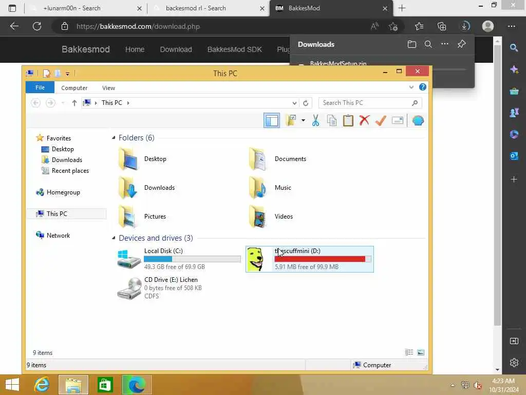
Task: Collapse the Folders (6) group
Action: [x=114, y=138]
